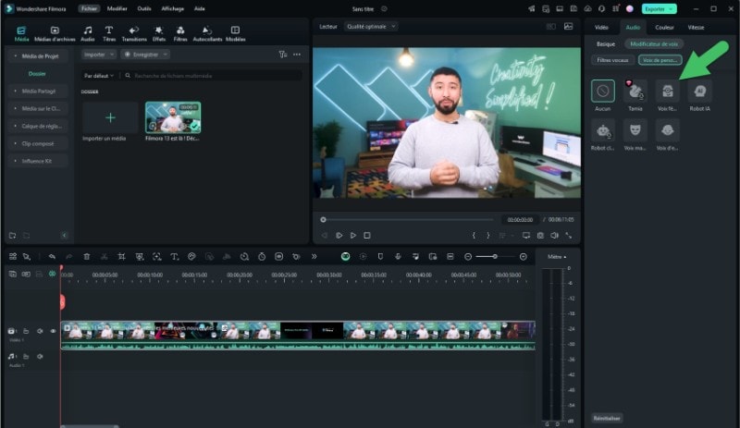The height and width of the screenshot is (428, 740).
Task: Select the Filtres vocaux button
Action: [x=612, y=60]
